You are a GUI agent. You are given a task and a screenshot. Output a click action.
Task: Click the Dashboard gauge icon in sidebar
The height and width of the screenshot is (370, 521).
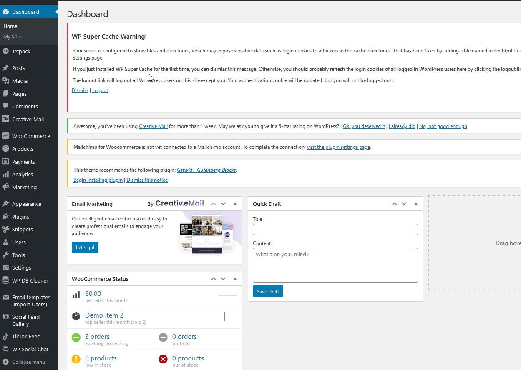tap(5, 12)
